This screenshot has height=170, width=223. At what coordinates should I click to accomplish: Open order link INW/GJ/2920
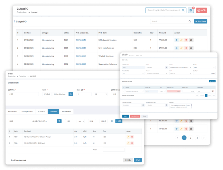click(x=81, y=56)
